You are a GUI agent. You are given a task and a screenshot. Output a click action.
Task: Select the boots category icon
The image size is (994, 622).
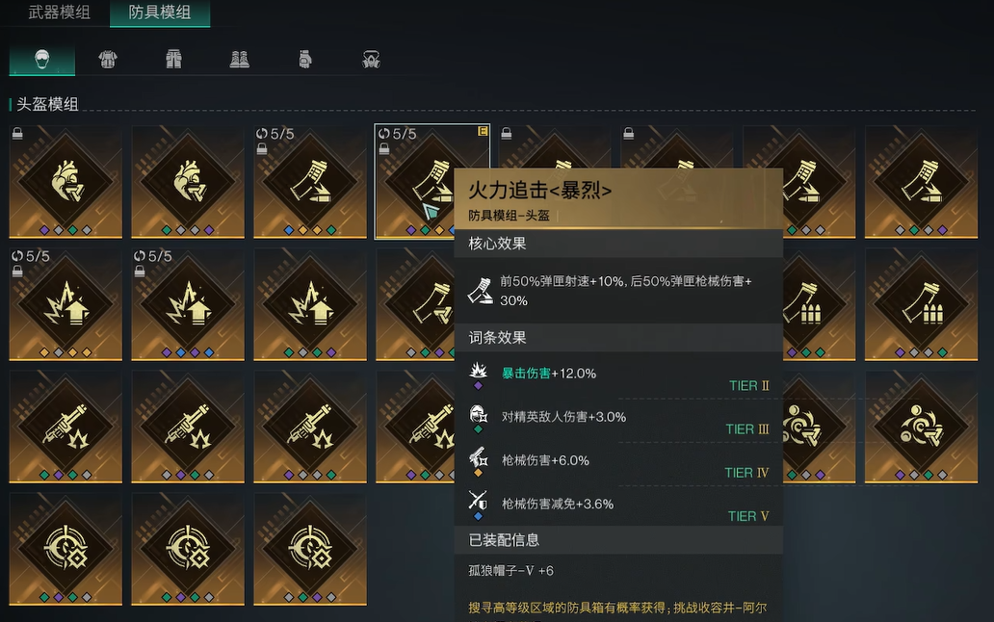(239, 60)
